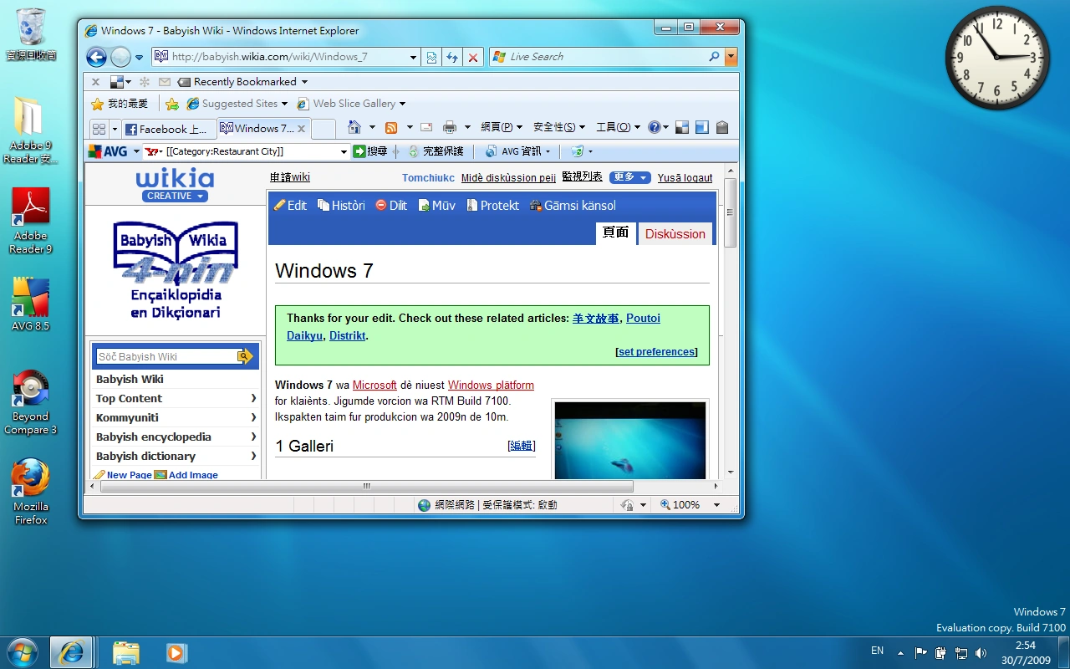Click the Stop loading red X icon
The image size is (1070, 669).
(473, 57)
